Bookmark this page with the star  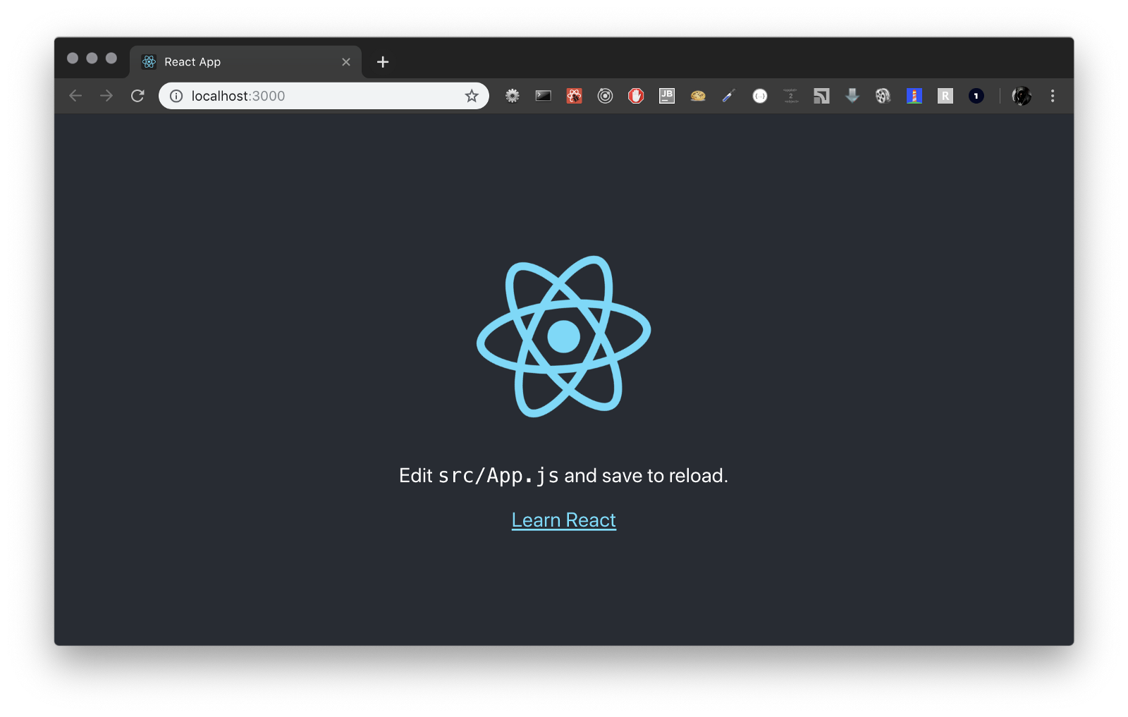(472, 96)
